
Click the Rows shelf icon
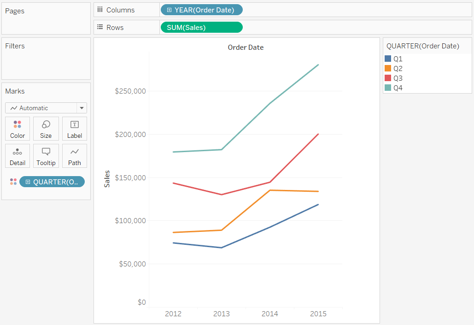[x=100, y=27]
